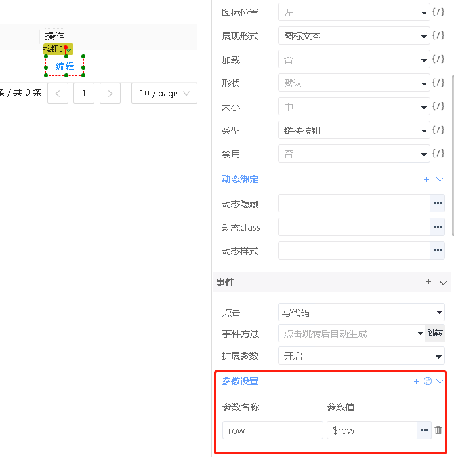Click the {/} binding icon next to 展现形式
This screenshot has height=457, width=454.
click(438, 36)
